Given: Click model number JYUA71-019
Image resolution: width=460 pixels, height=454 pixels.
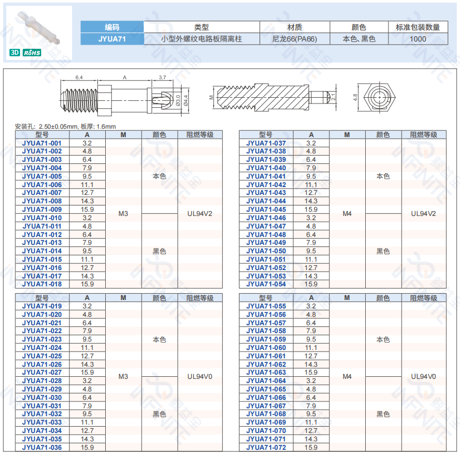Looking at the screenshot, I should click(x=42, y=306).
